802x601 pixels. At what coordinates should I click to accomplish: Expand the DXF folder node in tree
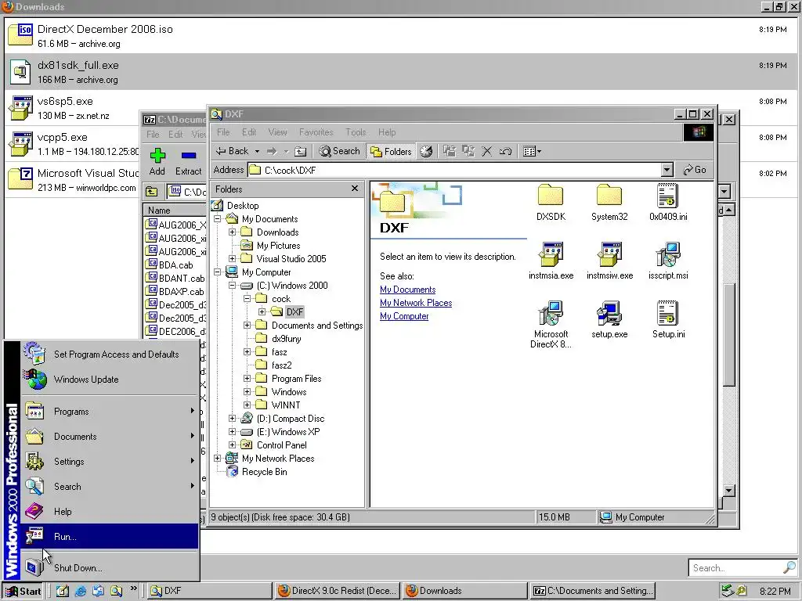tap(262, 311)
